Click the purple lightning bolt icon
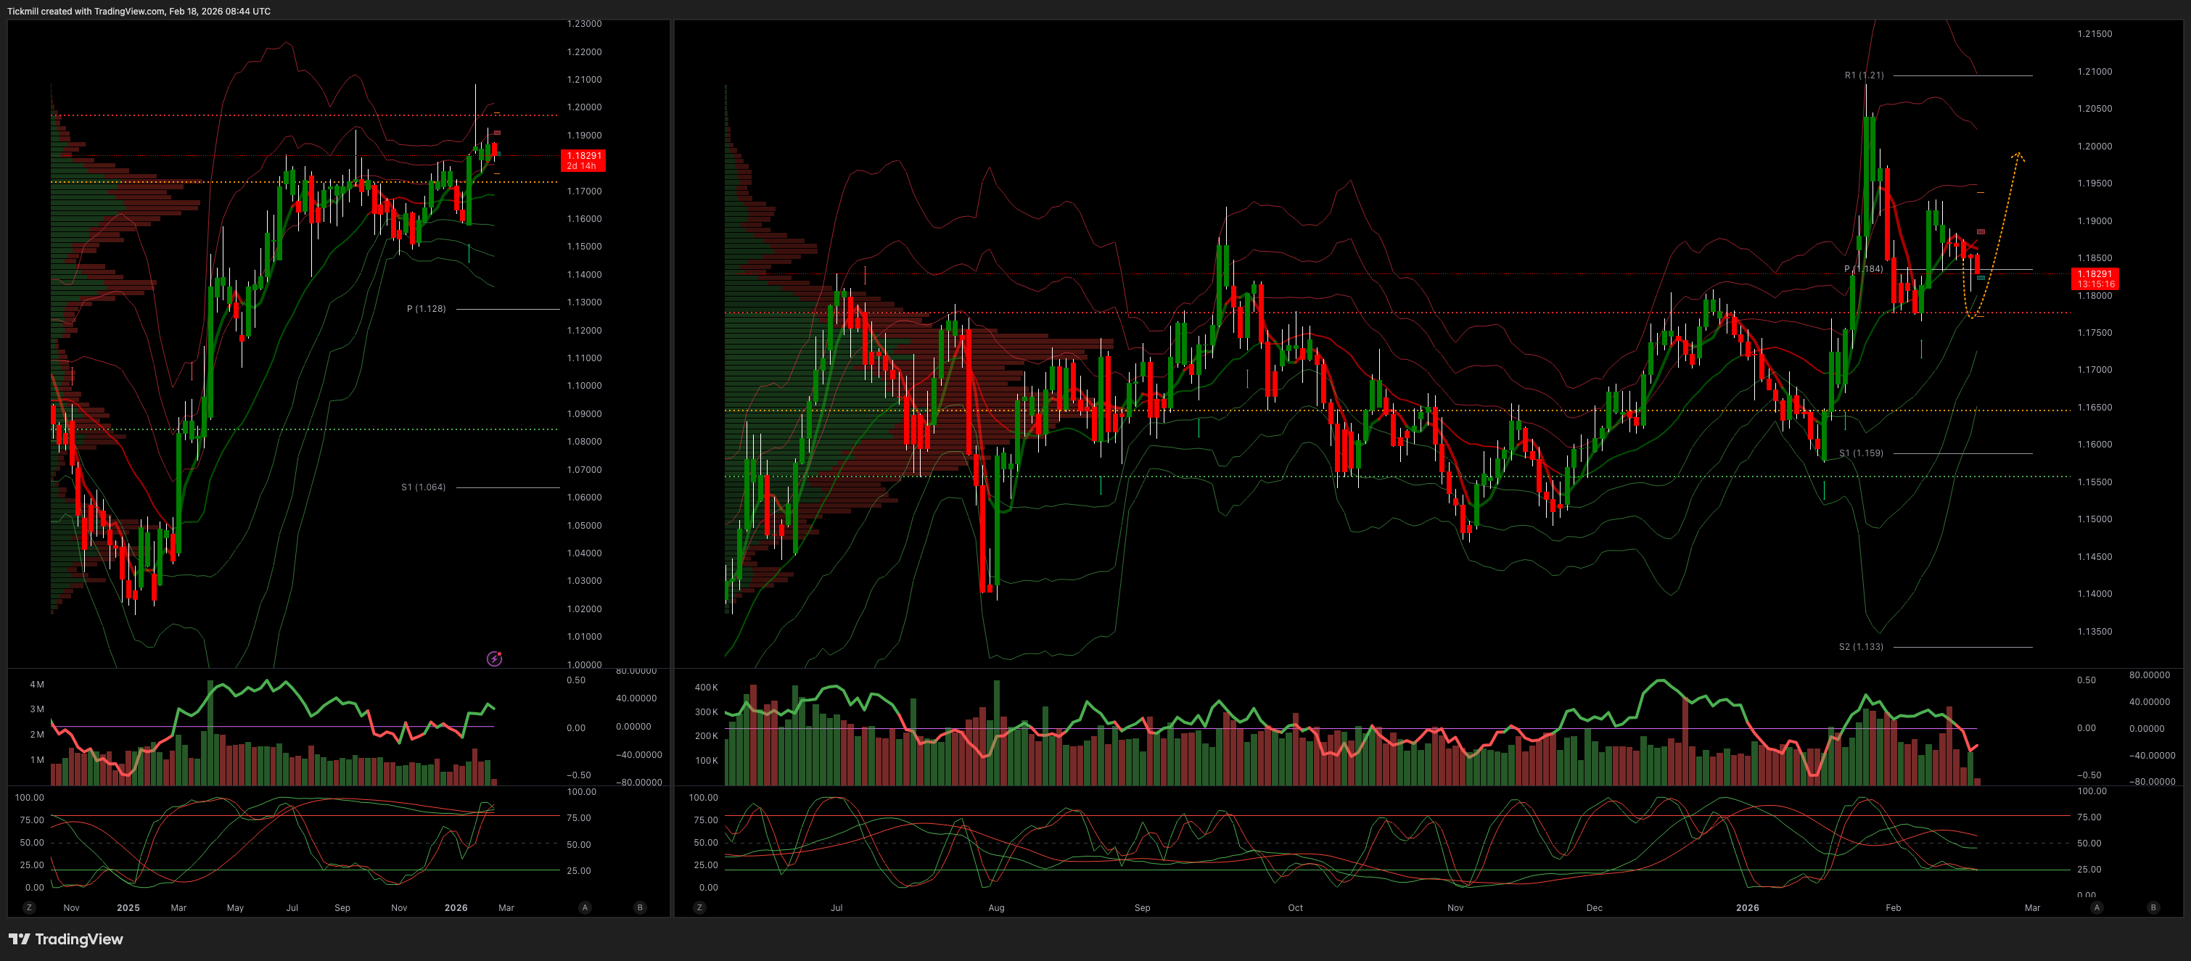2191x961 pixels. click(x=494, y=659)
